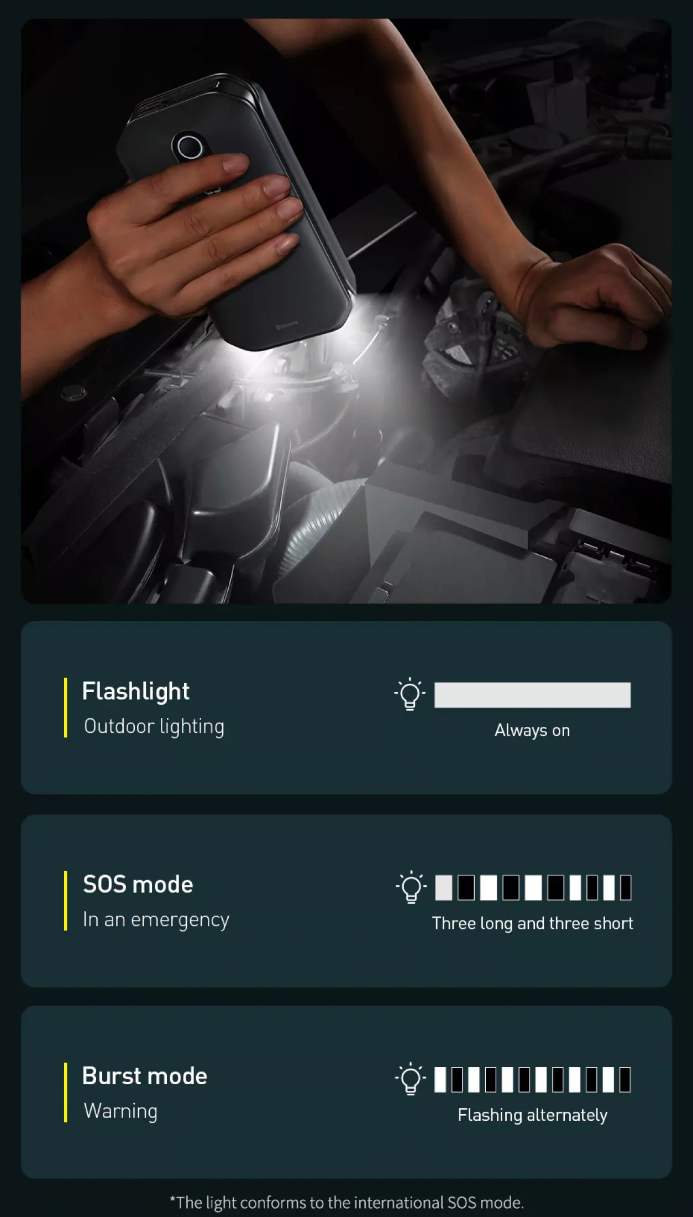Click the international SOS mode footnote
693x1217 pixels.
click(347, 1203)
